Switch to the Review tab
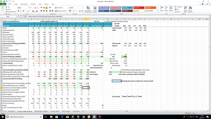This screenshot has height=119, width=211. 46,4
